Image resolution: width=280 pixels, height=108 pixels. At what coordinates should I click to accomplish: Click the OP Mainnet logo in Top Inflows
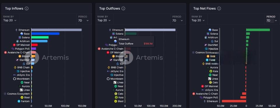(x=14, y=45)
